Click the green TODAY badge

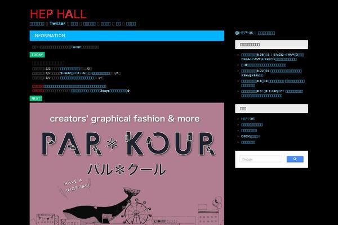click(x=37, y=55)
